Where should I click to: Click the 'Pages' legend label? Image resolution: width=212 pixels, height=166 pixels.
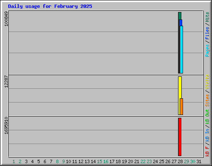(x=207, y=51)
